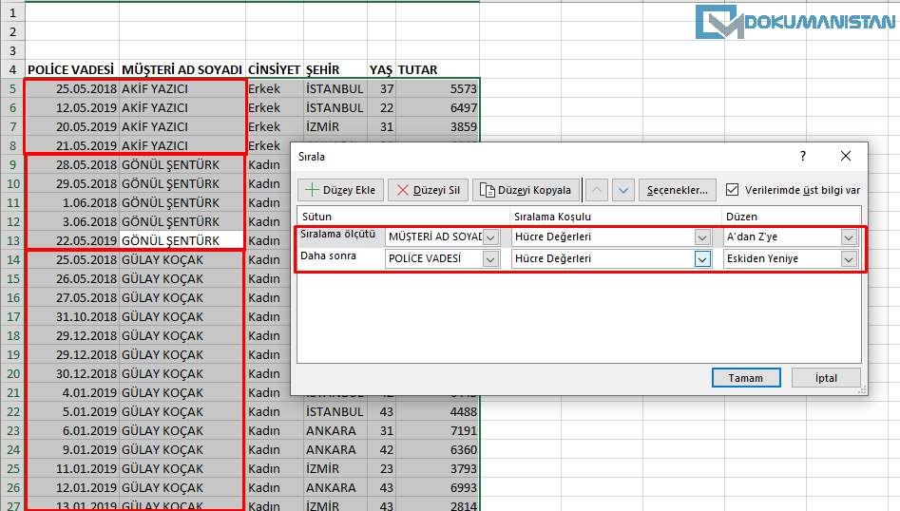Viewport: 900px width, 511px height.
Task: Select the POLİCE VADESİ header cell
Action: (72, 70)
